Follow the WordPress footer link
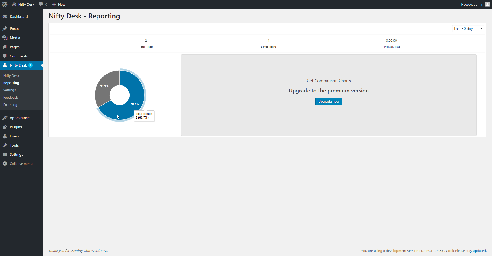Viewport: 492px width, 256px height. pos(99,251)
